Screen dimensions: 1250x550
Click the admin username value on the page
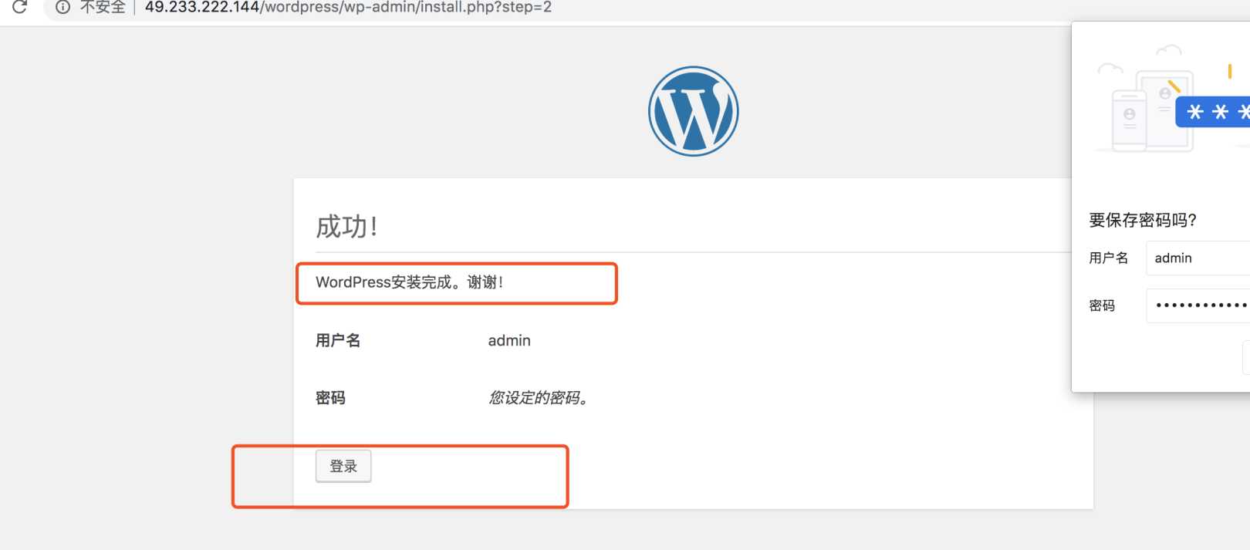(509, 340)
